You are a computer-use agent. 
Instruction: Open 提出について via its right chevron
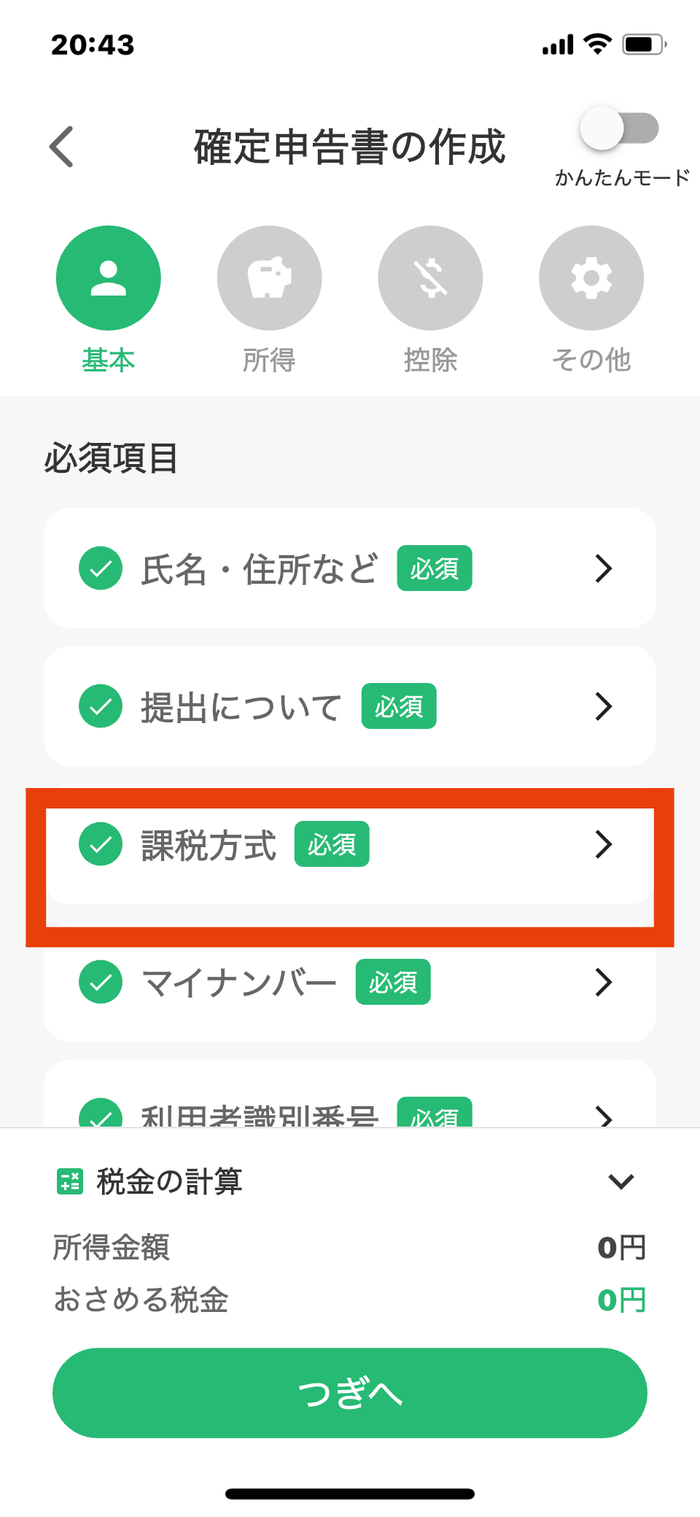click(603, 706)
